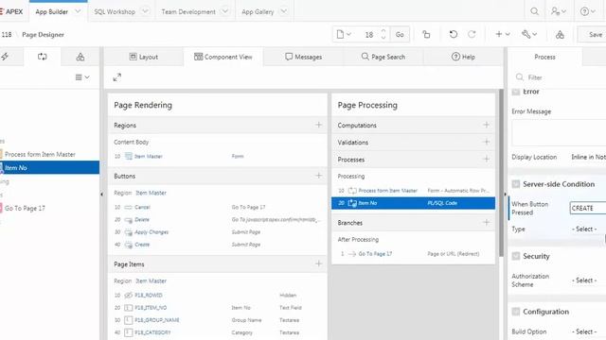Collapse the Security section toggle
Image resolution: width=606 pixels, height=340 pixels.
click(x=515, y=256)
